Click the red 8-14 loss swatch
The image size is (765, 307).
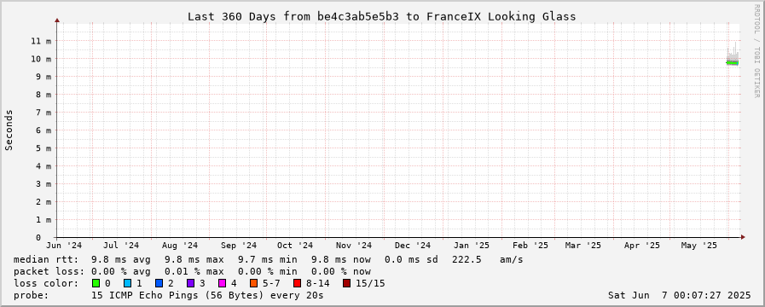297,283
